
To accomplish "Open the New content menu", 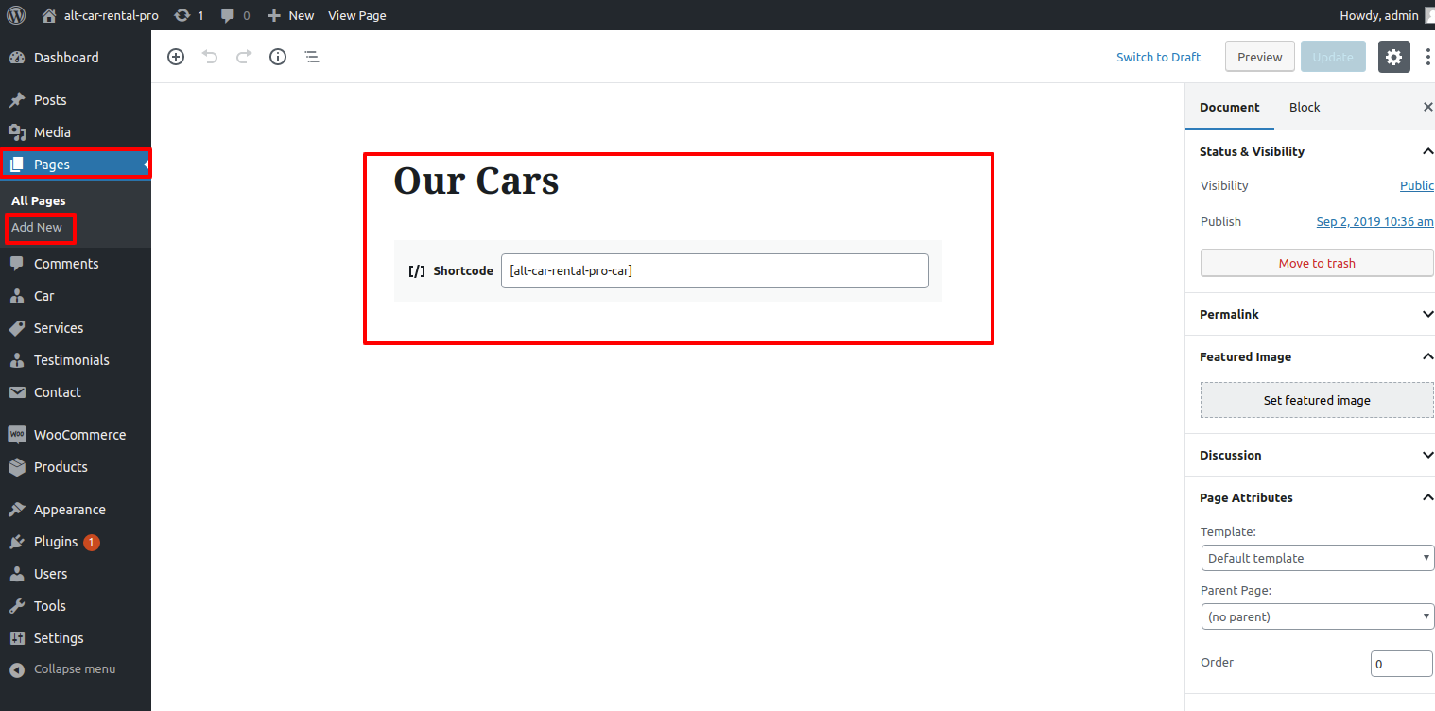I will tap(290, 15).
